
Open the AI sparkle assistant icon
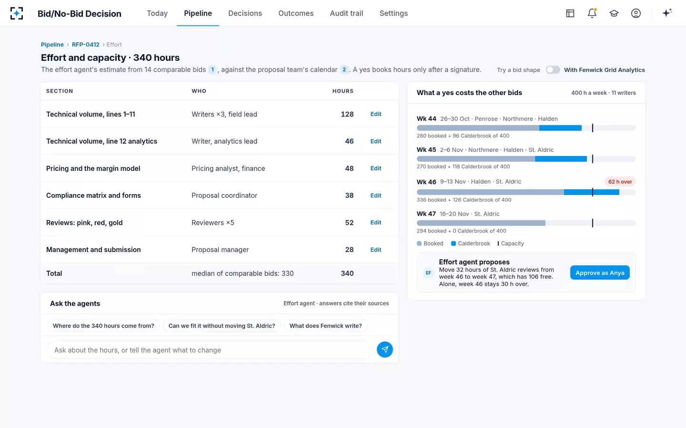(667, 13)
